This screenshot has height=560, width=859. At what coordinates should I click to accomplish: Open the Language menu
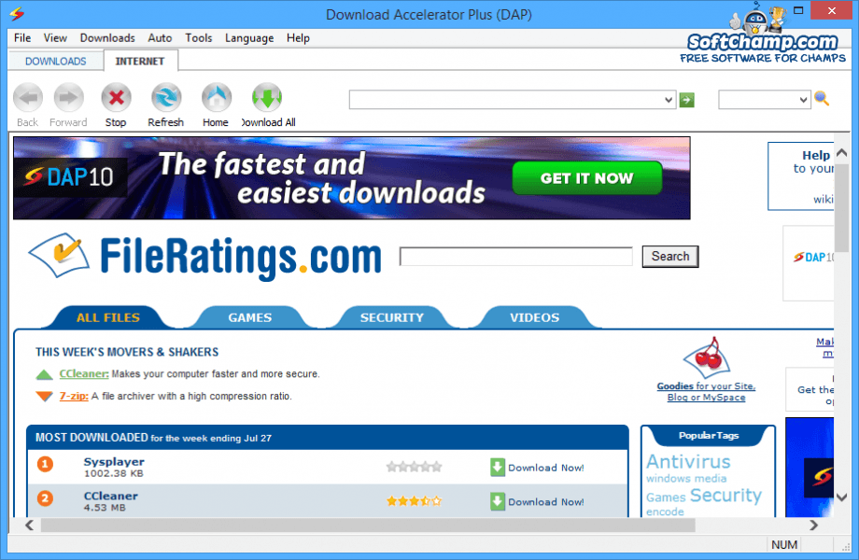click(x=249, y=37)
